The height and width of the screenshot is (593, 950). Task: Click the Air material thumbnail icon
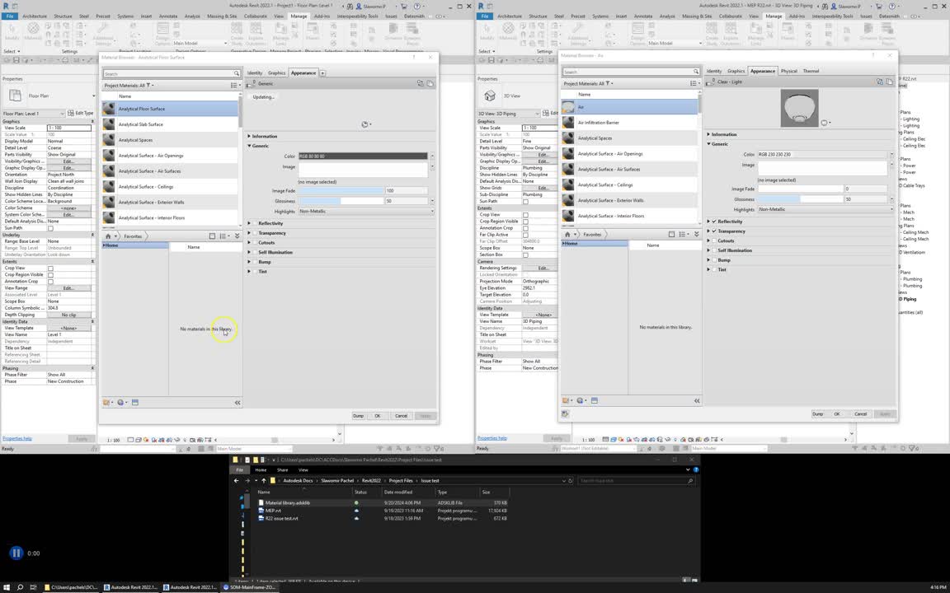(567, 107)
